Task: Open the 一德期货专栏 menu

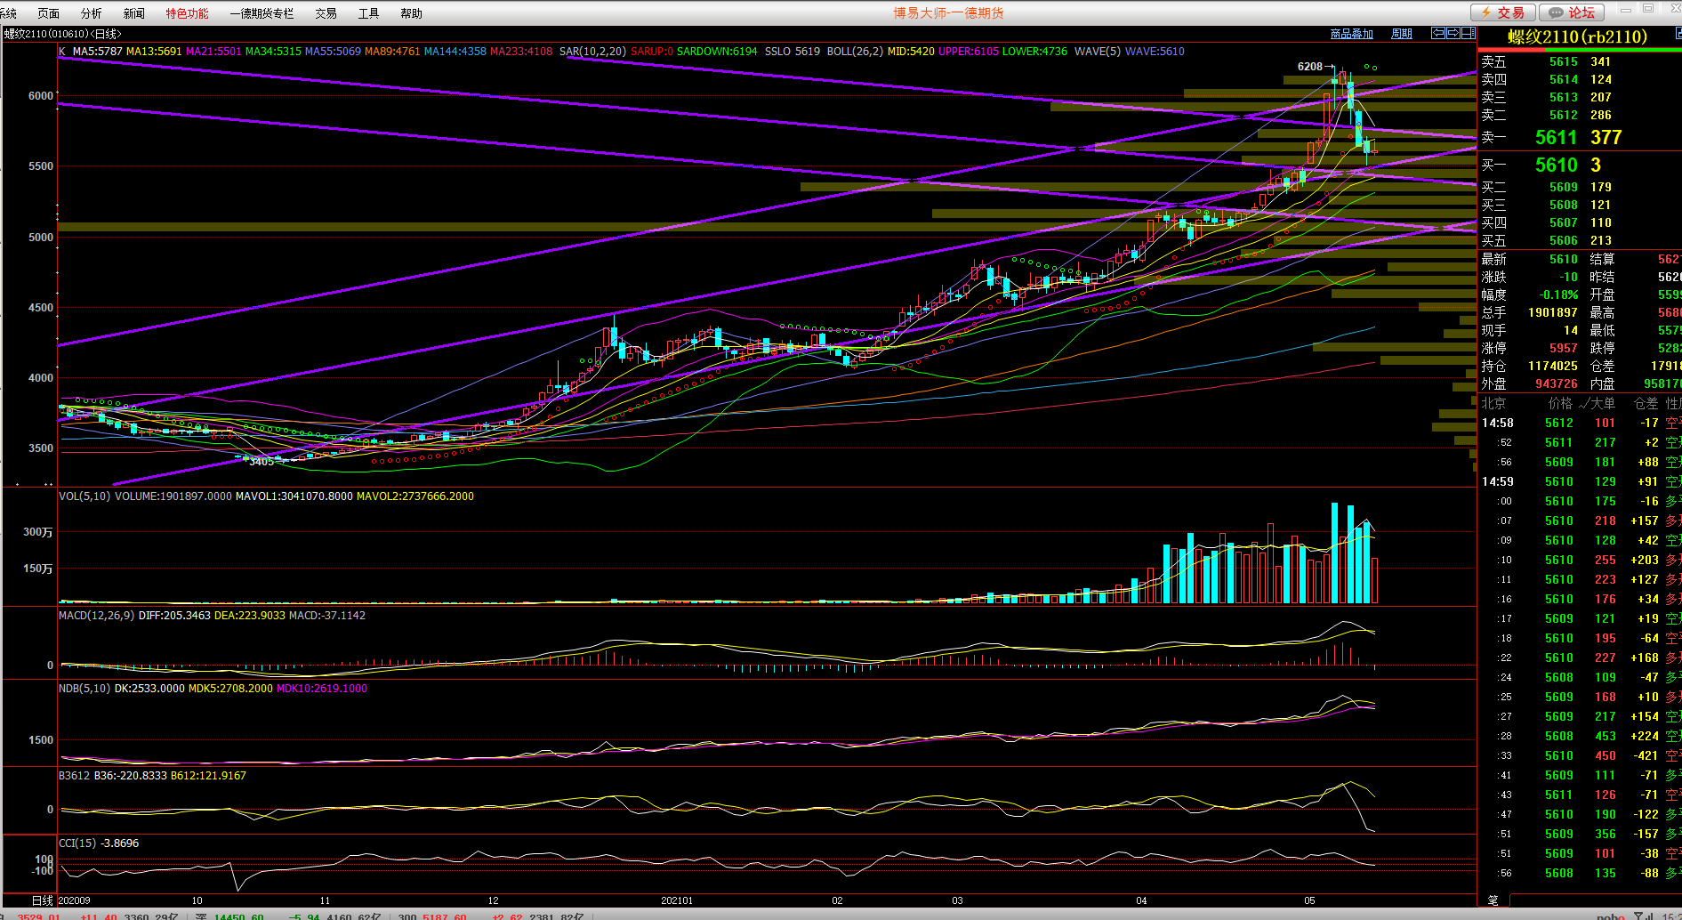Action: [262, 13]
